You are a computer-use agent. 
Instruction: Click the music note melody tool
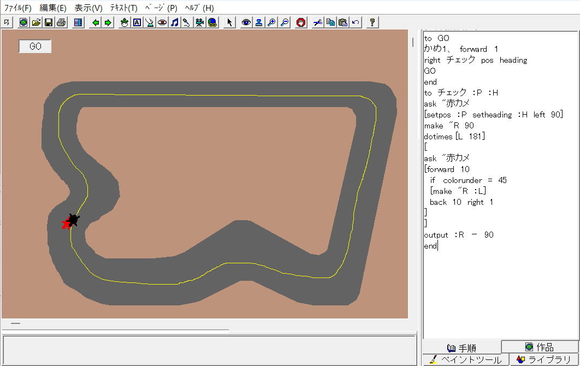[175, 22]
